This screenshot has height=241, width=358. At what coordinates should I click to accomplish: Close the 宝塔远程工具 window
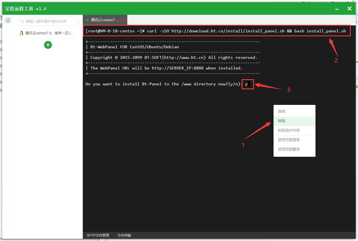click(349, 9)
